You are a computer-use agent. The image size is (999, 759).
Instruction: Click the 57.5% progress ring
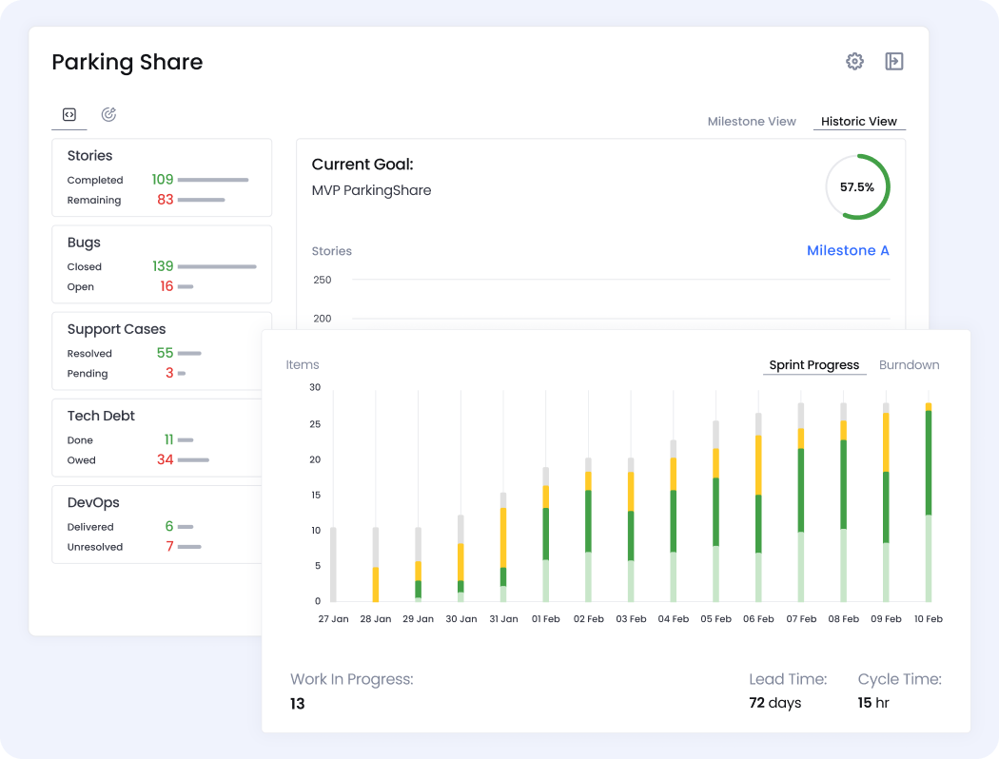coord(857,186)
